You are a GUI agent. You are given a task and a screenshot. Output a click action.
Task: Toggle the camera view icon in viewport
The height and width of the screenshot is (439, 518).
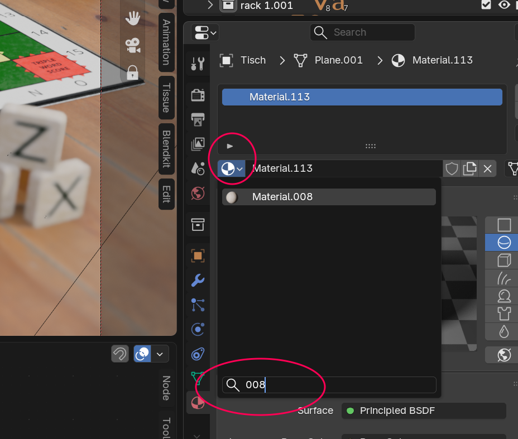(133, 45)
